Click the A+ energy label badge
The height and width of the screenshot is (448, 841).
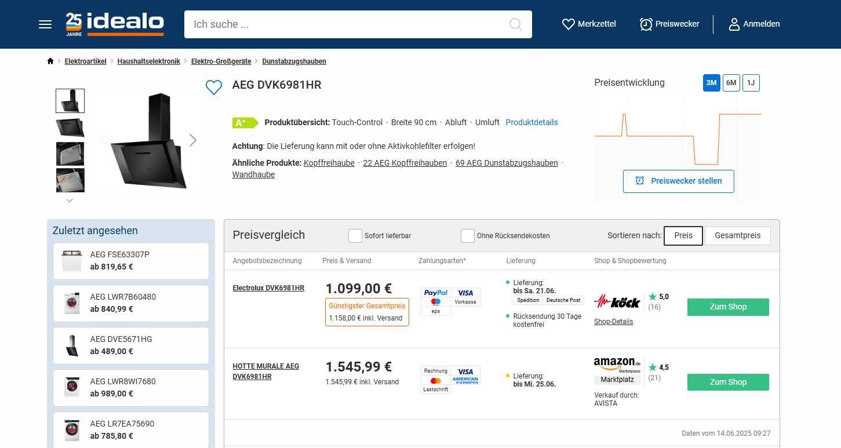coord(245,123)
